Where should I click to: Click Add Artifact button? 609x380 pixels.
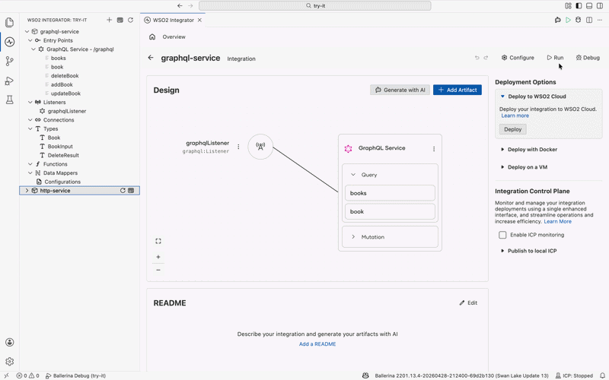[458, 90]
